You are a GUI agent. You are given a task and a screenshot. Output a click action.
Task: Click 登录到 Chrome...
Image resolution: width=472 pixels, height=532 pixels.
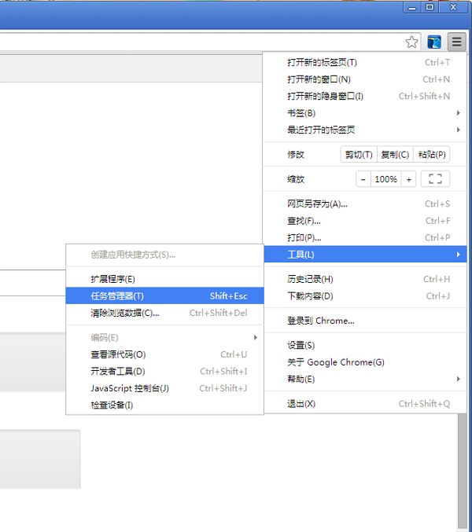pyautogui.click(x=365, y=321)
